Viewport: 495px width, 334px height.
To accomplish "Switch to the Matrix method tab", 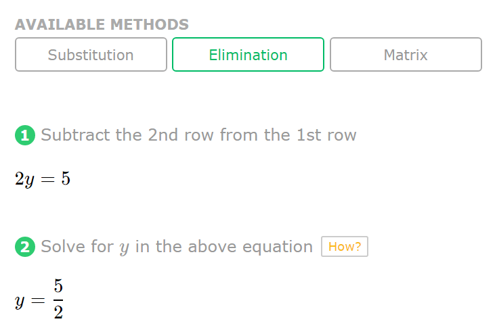I will coord(406,55).
